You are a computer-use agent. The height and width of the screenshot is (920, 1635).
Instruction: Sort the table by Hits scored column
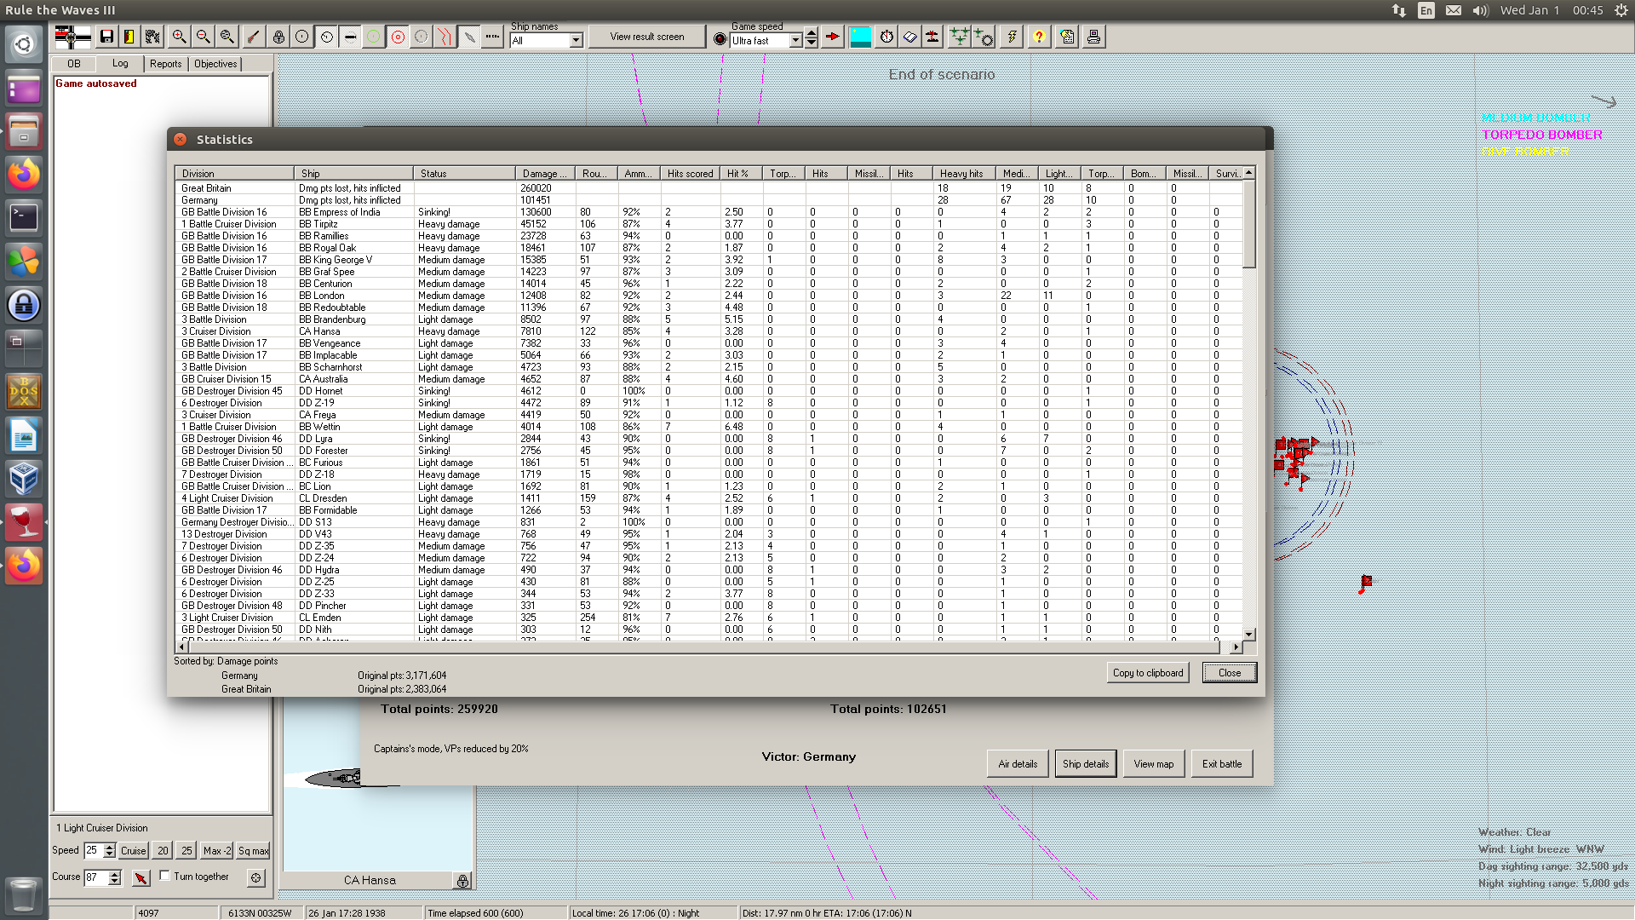click(690, 173)
